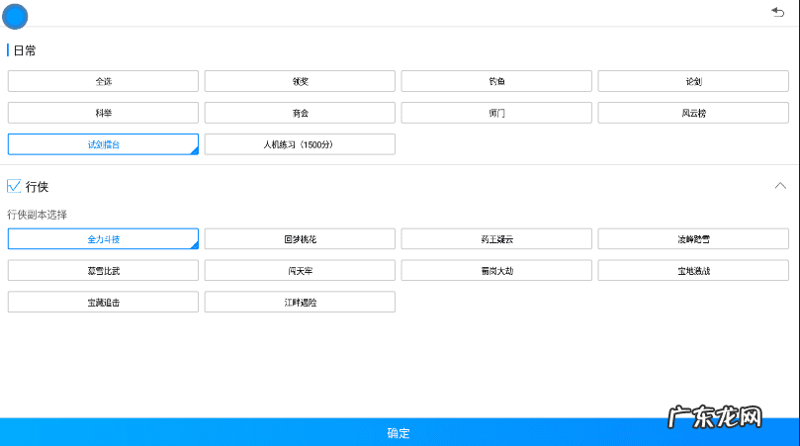Viewport: 800px width, 446px height.
Task: Deselect the highlighted 试剑擂台 option
Action: (103, 144)
